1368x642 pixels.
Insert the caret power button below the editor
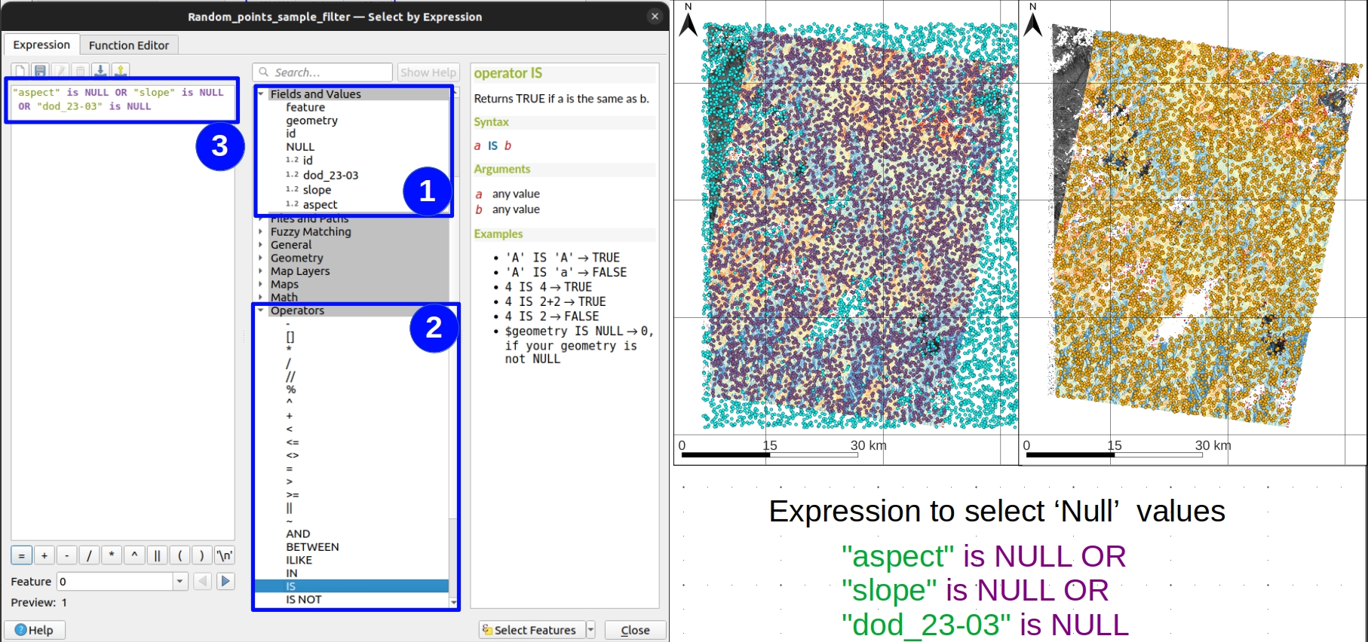click(x=134, y=555)
